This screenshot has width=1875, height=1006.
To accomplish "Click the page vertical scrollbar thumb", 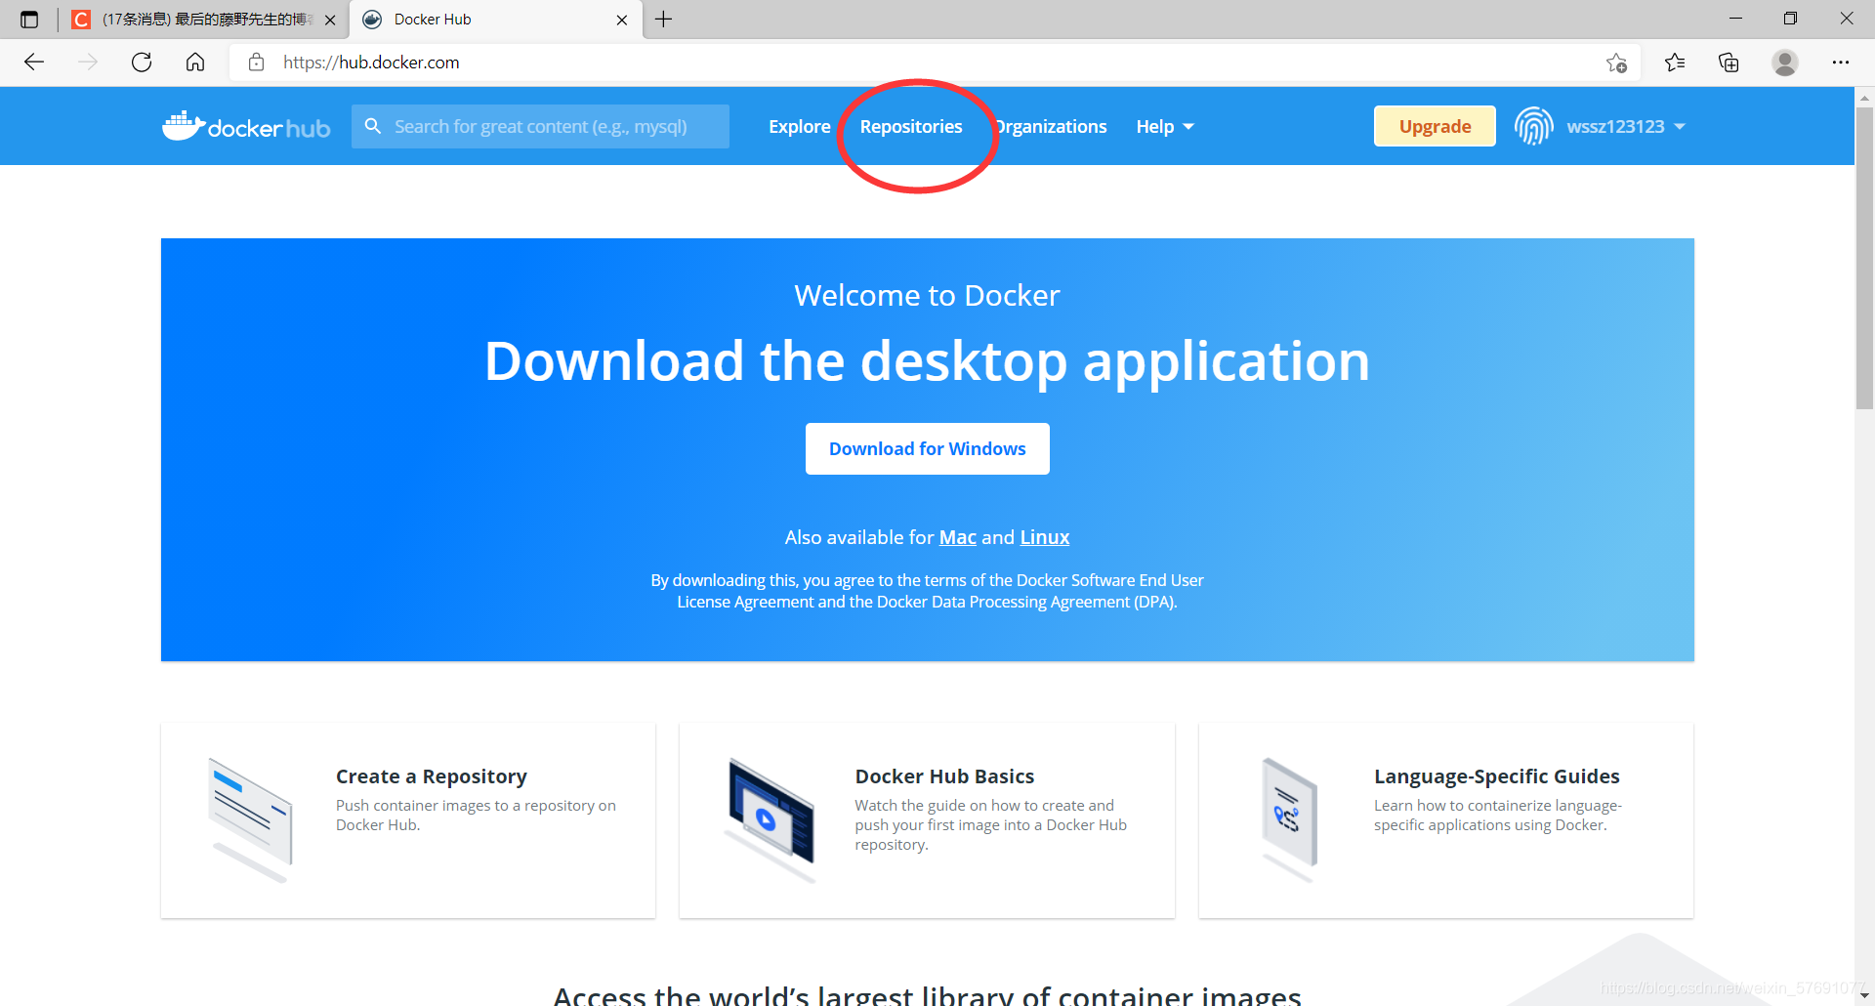I will 1864,259.
